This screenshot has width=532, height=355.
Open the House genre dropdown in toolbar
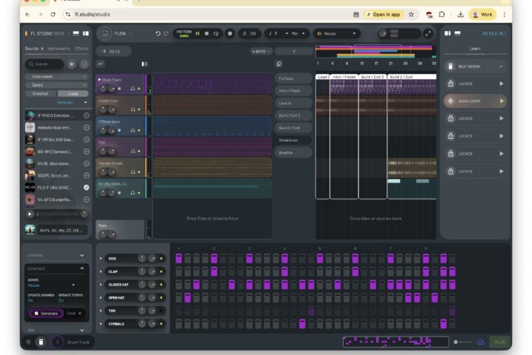tap(336, 33)
